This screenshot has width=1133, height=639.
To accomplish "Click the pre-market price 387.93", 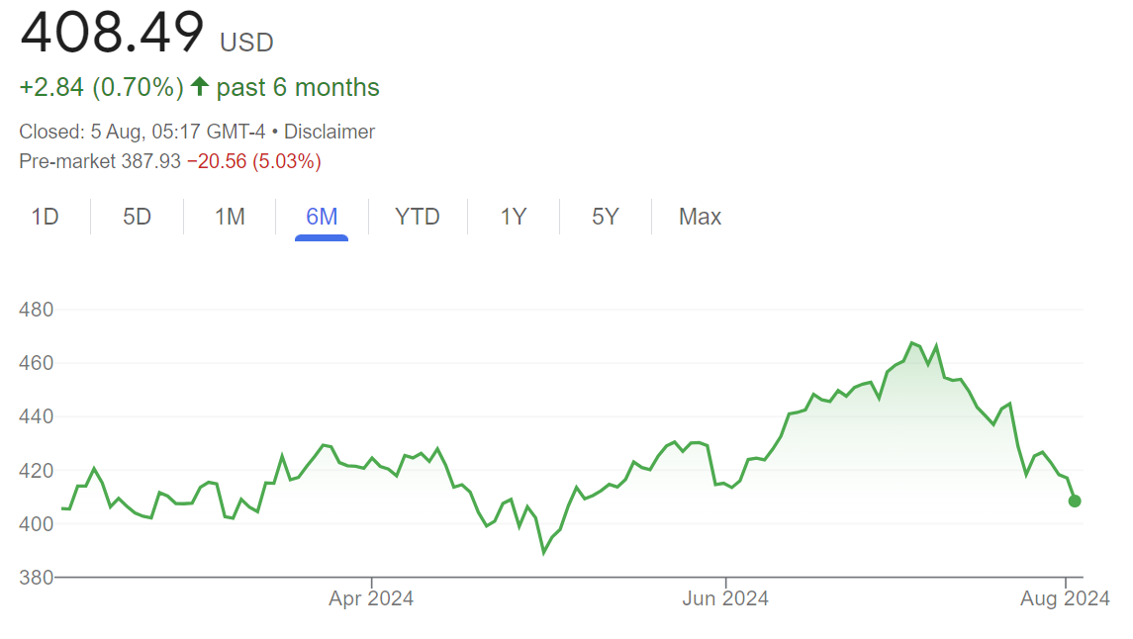I will click(x=150, y=160).
